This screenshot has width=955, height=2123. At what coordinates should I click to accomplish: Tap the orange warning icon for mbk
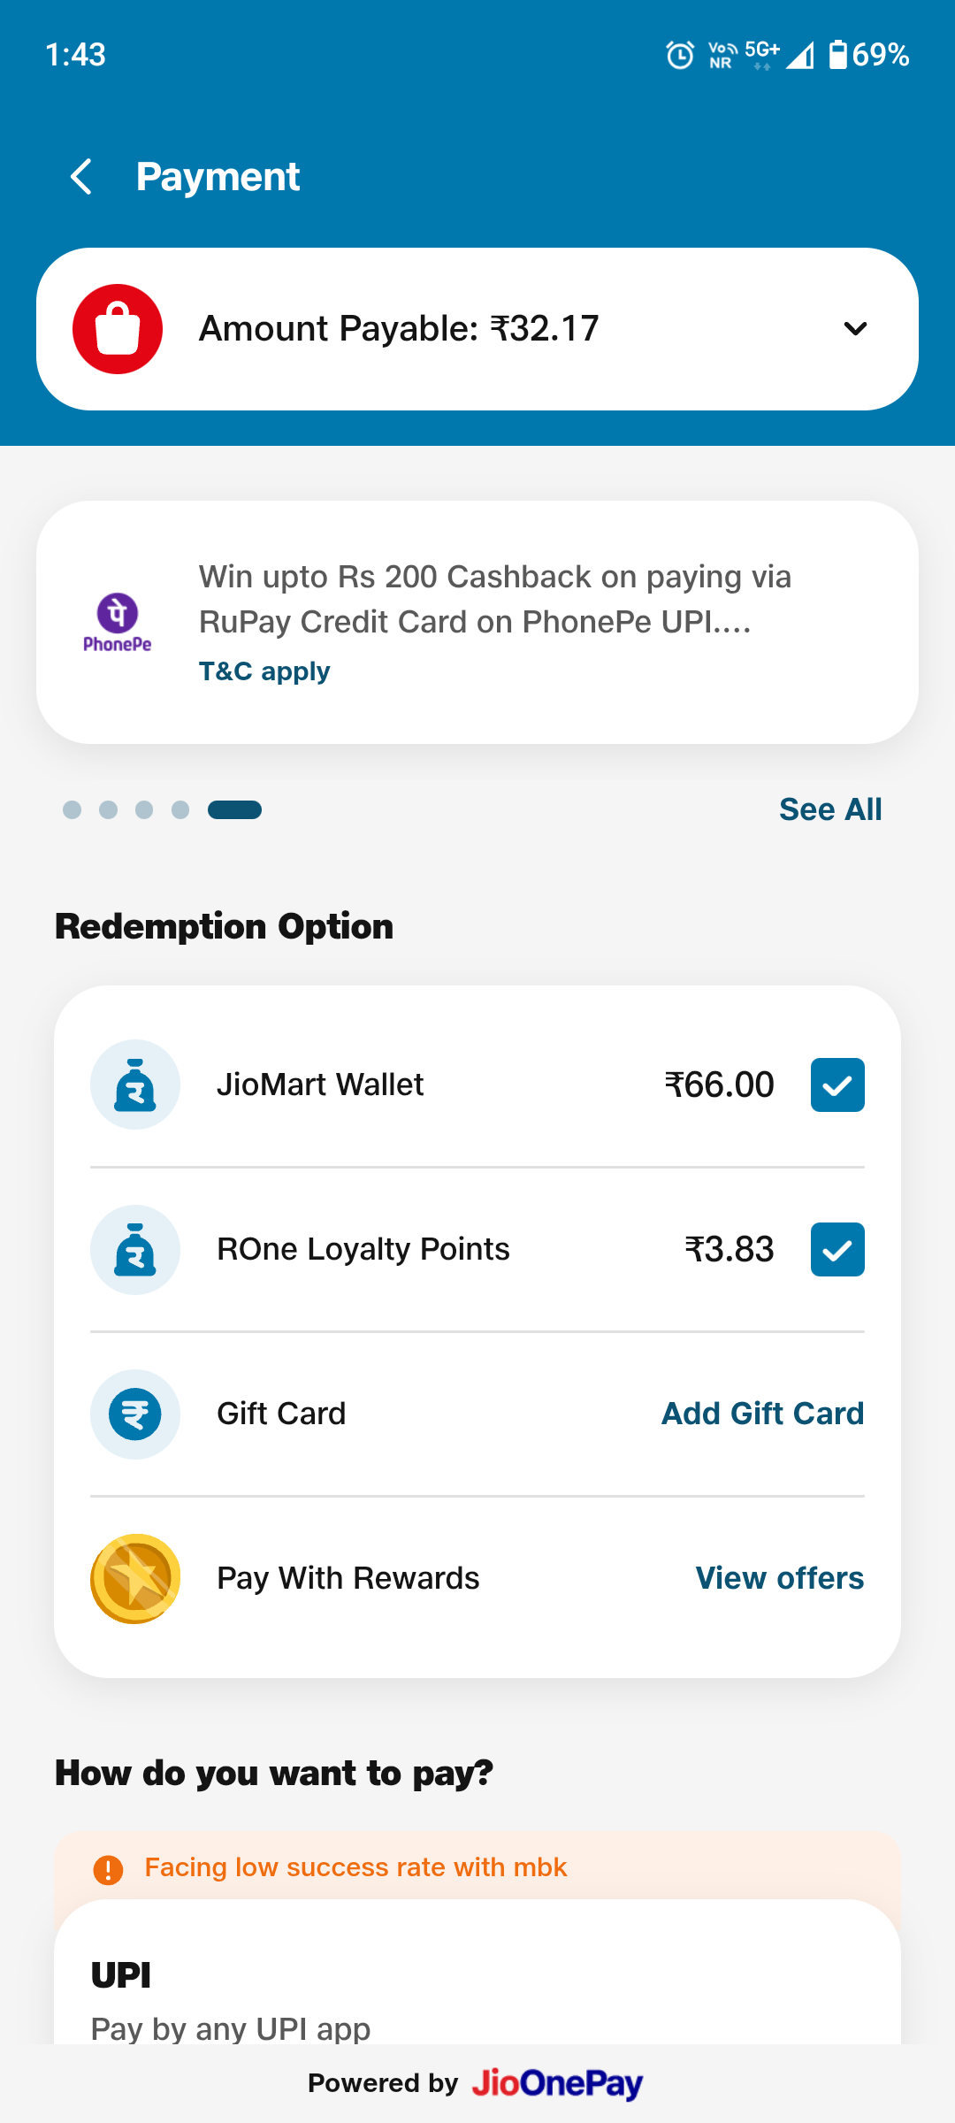tap(108, 1869)
